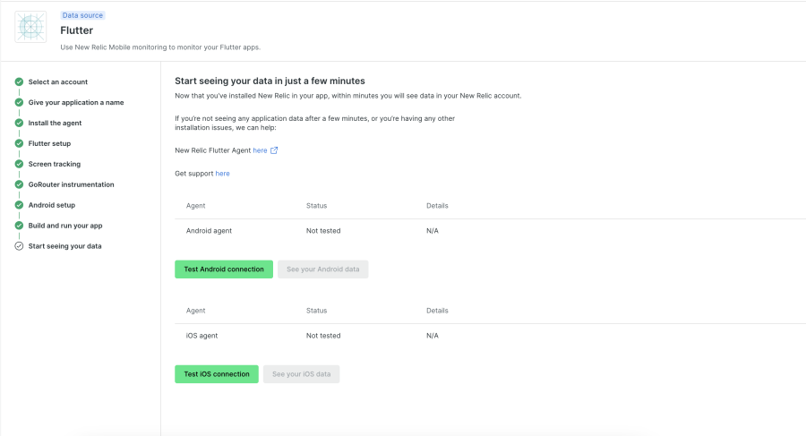Click green checkmark next to Select an account
The height and width of the screenshot is (436, 806).
point(19,82)
